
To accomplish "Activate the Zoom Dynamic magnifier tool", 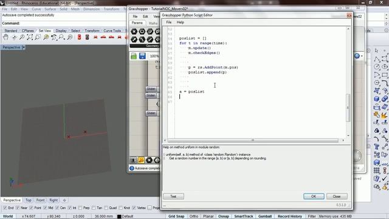I will pos(22,37).
